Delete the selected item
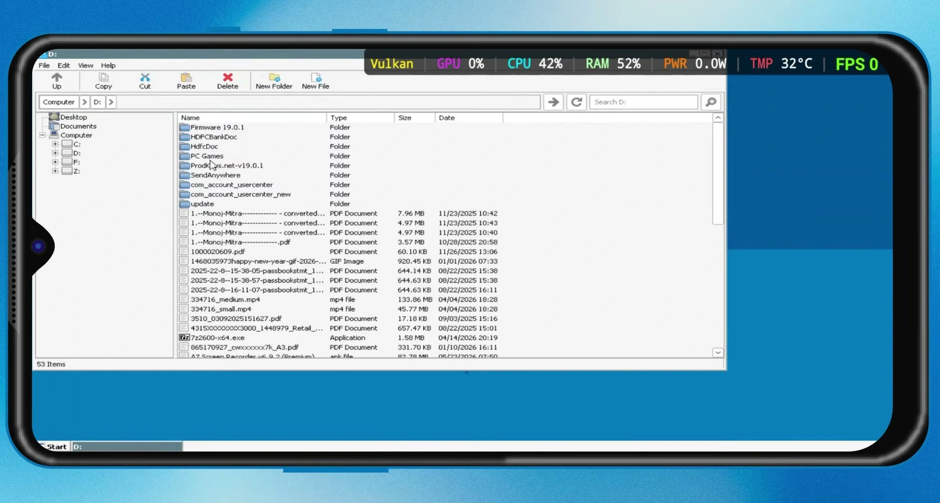 (227, 81)
